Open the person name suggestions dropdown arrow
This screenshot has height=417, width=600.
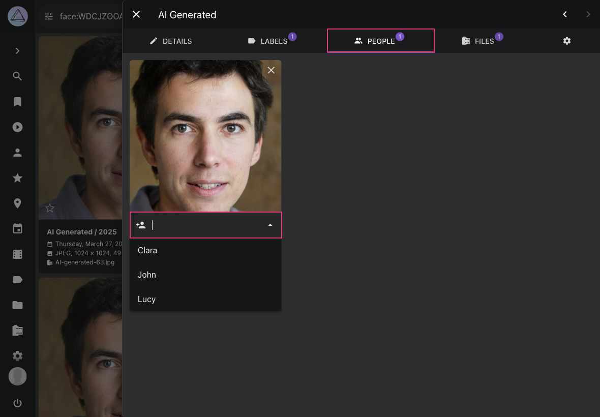[269, 225]
